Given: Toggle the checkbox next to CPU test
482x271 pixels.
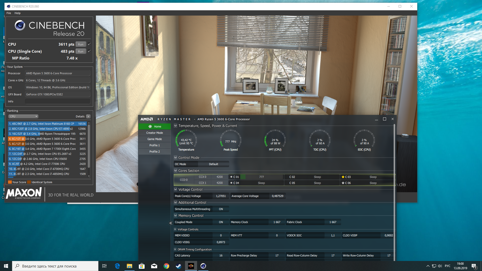Looking at the screenshot, I should [x=89, y=44].
